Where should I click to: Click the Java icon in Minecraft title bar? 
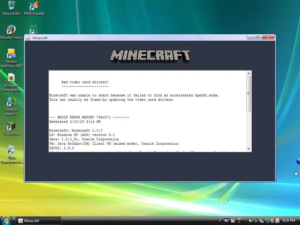pyautogui.click(x=28, y=38)
